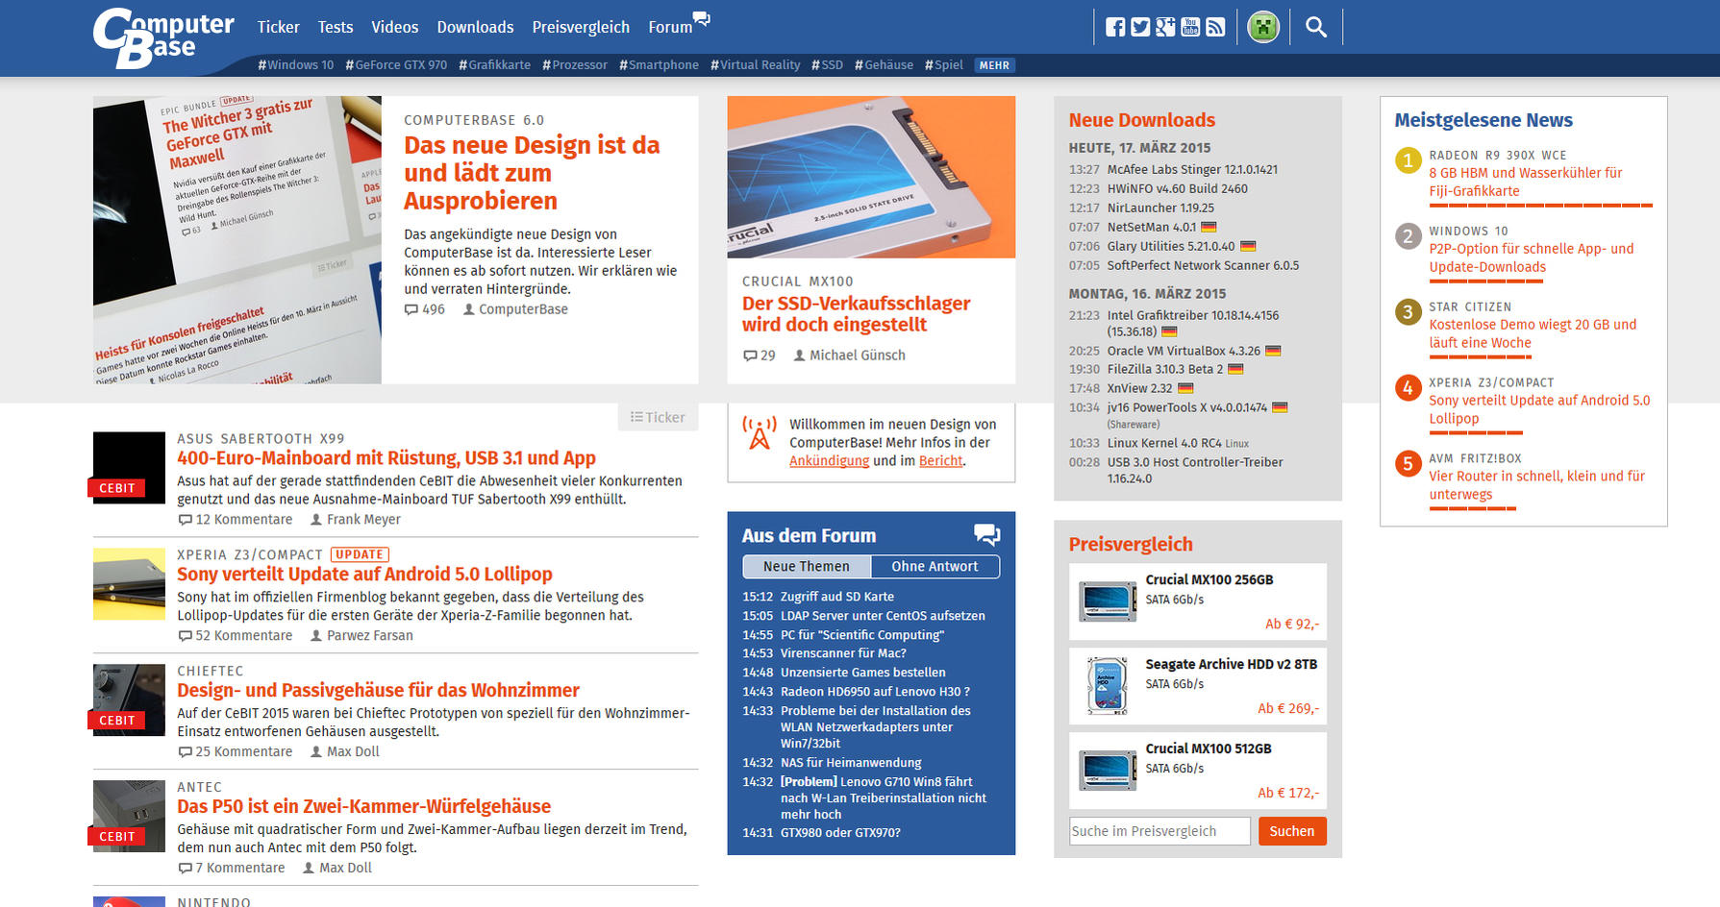Open the Twitter icon in header
Image resolution: width=1720 pixels, height=907 pixels.
point(1140,27)
